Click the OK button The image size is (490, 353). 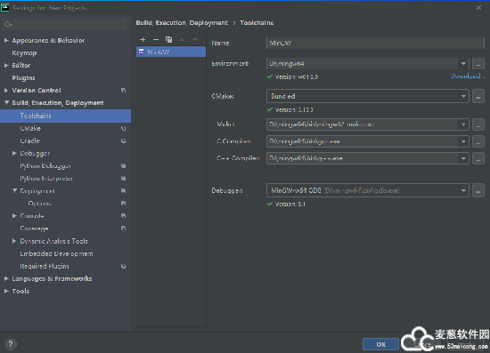[x=380, y=344]
